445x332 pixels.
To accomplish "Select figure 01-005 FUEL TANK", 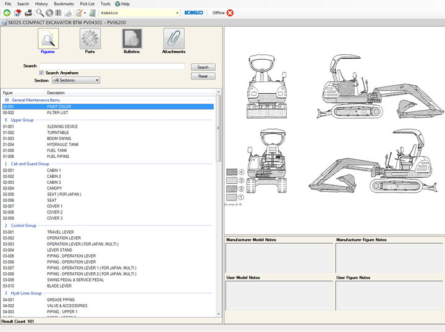I will pyautogui.click(x=108, y=151).
